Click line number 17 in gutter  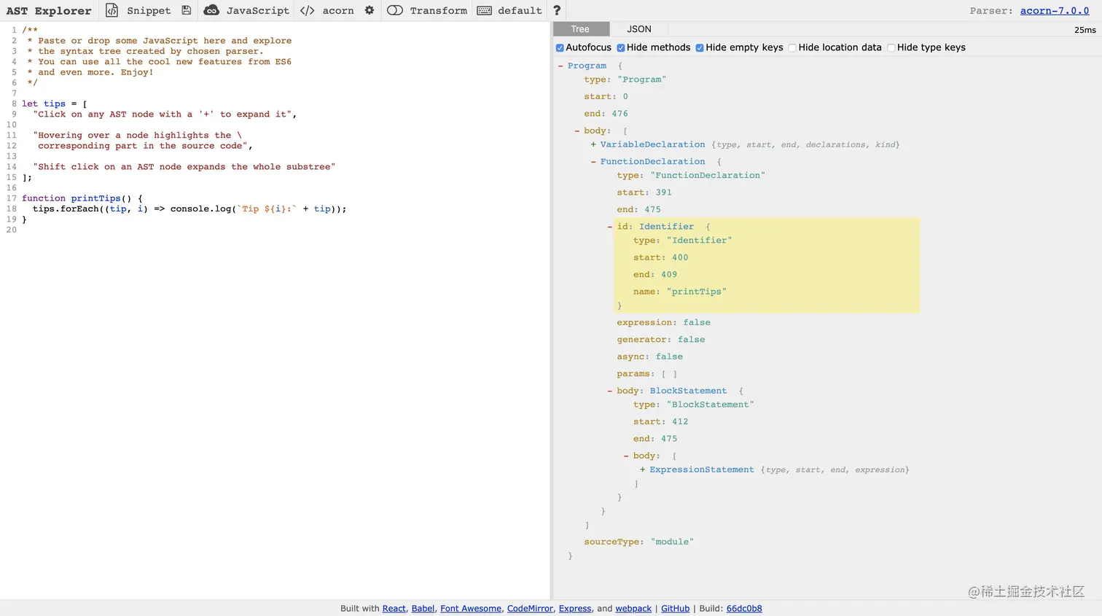(x=11, y=198)
